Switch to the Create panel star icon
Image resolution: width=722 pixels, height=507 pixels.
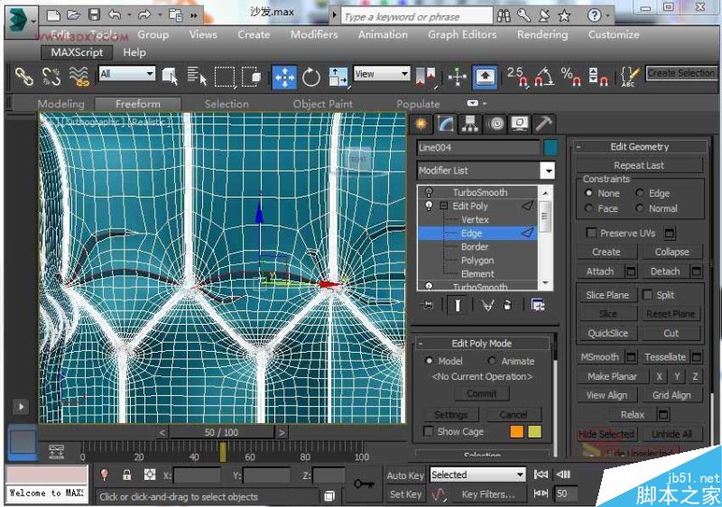(421, 124)
